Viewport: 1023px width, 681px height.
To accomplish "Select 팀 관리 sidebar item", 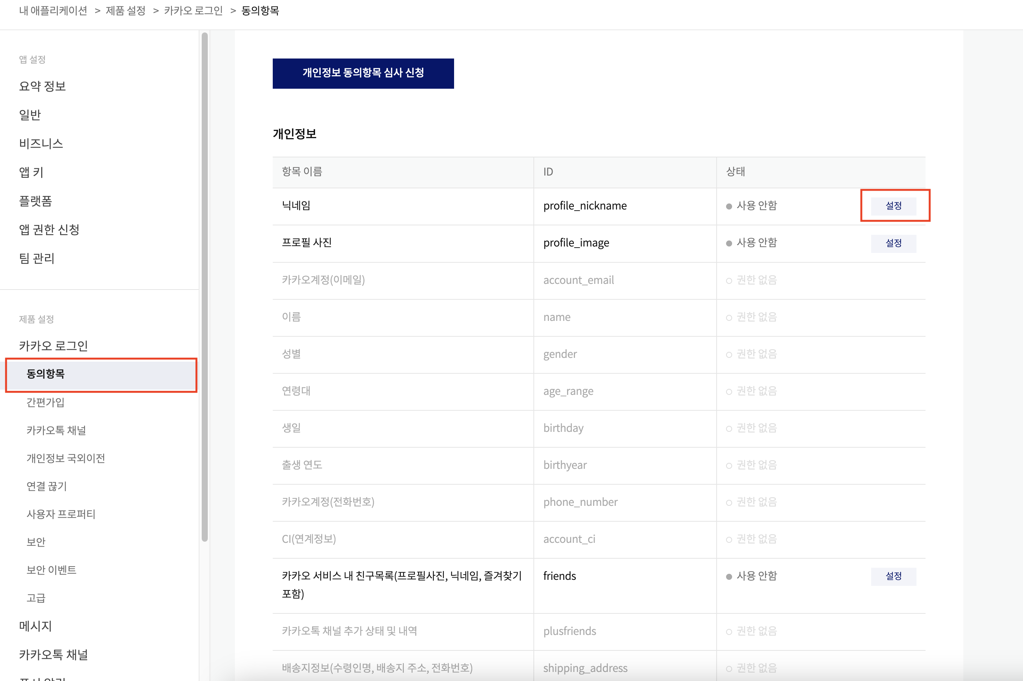I will (x=37, y=258).
